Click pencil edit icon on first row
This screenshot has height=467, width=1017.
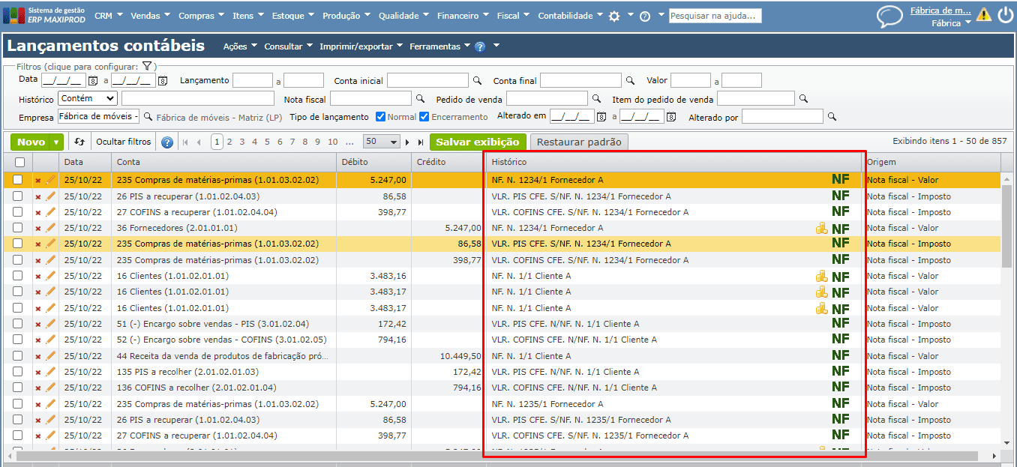[x=50, y=180]
